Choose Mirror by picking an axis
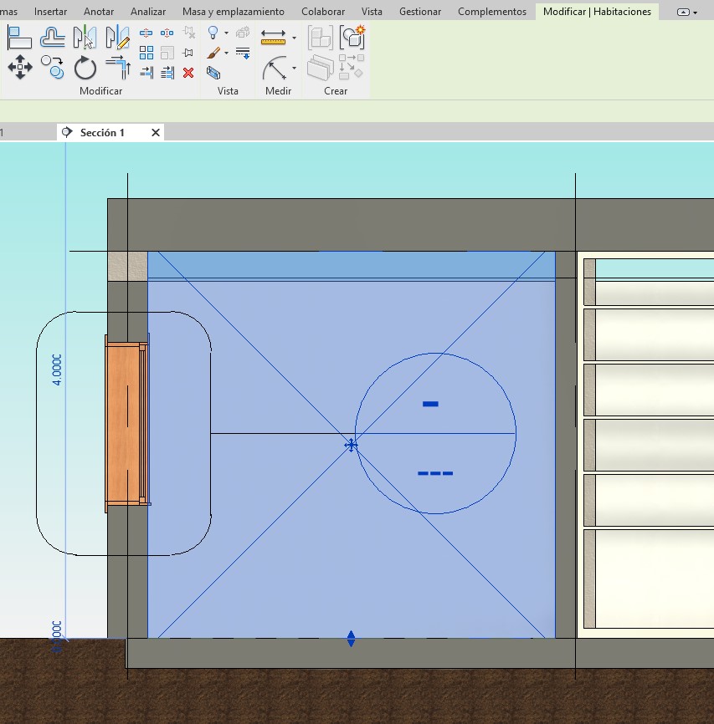The image size is (714, 724). click(x=85, y=38)
